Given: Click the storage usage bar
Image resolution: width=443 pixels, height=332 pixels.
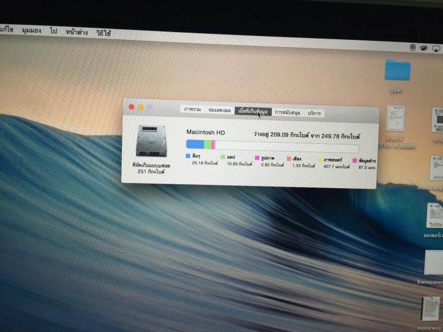Looking at the screenshot, I should tap(272, 146).
